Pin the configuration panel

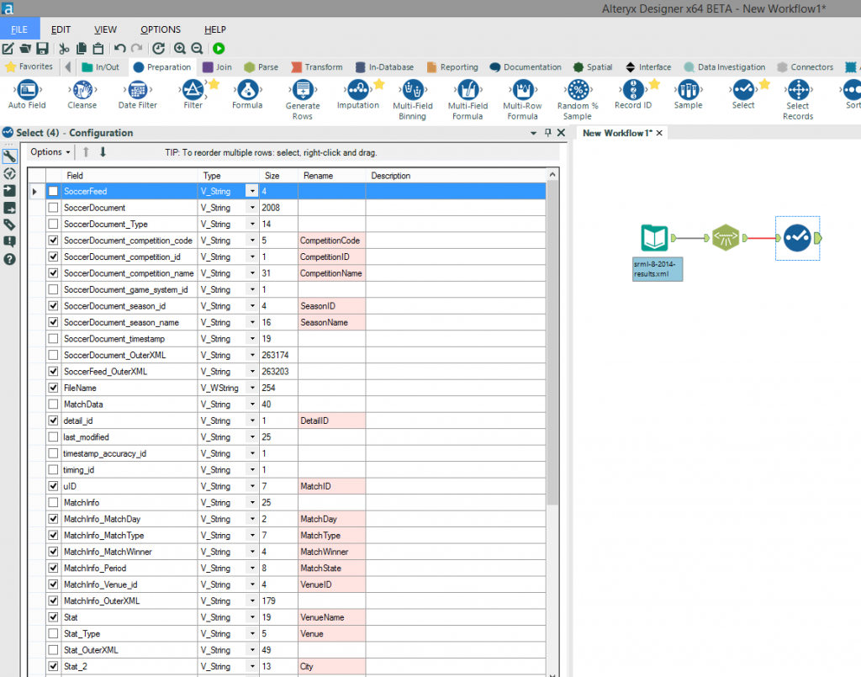[x=547, y=133]
